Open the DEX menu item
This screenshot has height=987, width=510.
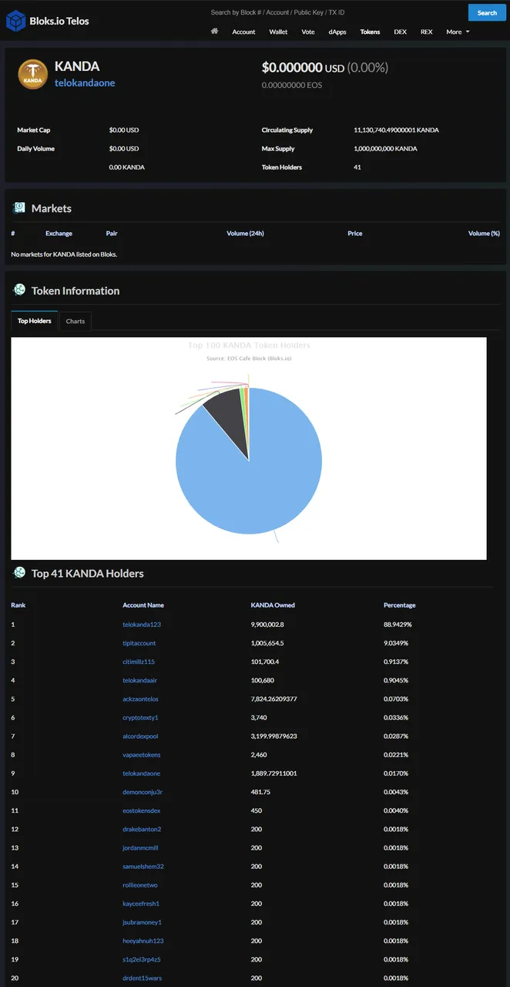pyautogui.click(x=400, y=32)
